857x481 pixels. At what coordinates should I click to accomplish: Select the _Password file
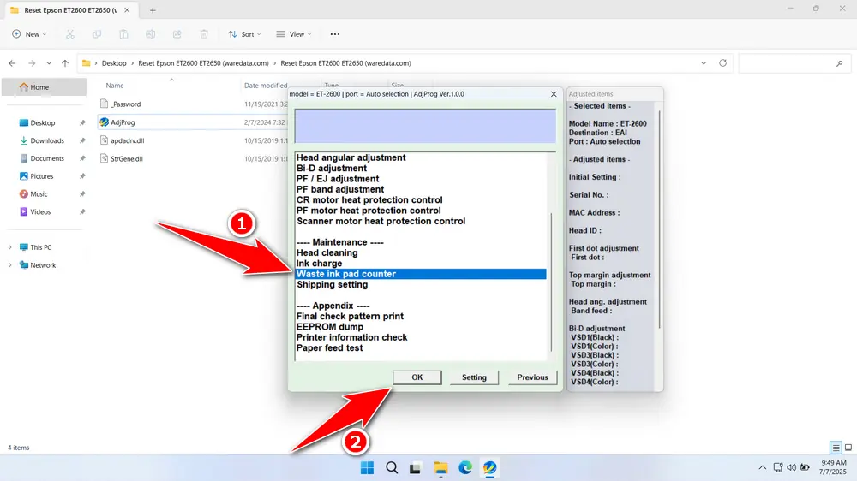tap(126, 104)
